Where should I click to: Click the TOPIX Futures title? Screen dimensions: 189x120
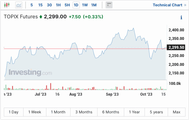pyautogui.click(x=21, y=16)
